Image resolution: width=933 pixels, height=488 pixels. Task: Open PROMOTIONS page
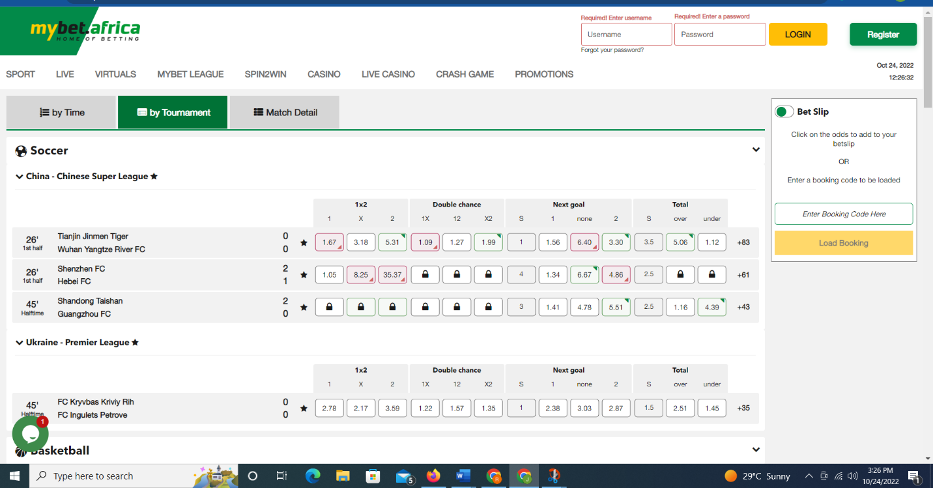click(x=544, y=74)
